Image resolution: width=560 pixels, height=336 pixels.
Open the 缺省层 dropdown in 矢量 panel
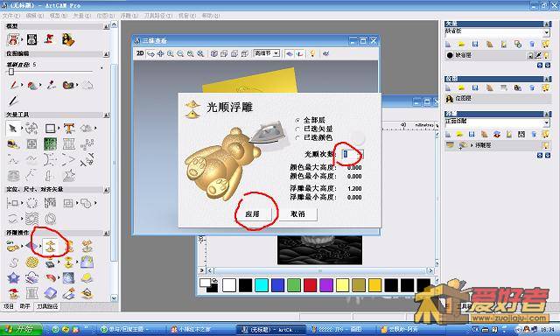tap(546, 32)
